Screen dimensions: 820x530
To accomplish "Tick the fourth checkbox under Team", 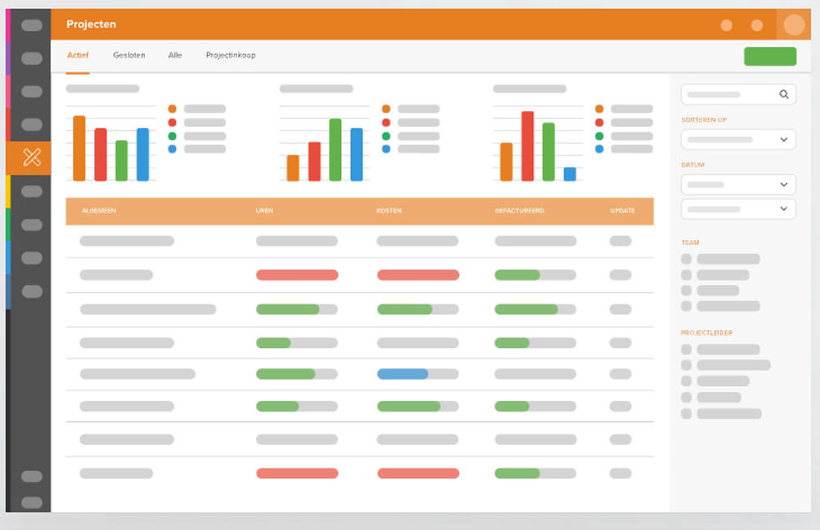I will tap(686, 306).
